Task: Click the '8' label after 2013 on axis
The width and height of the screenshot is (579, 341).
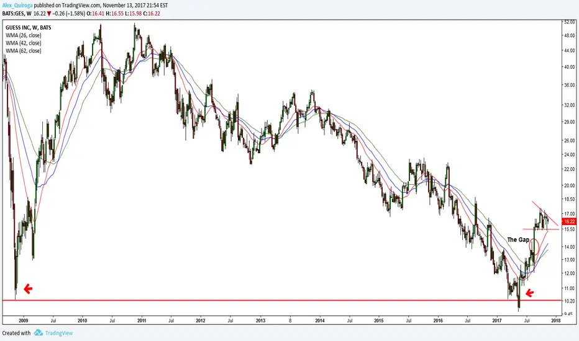Action: coord(290,321)
